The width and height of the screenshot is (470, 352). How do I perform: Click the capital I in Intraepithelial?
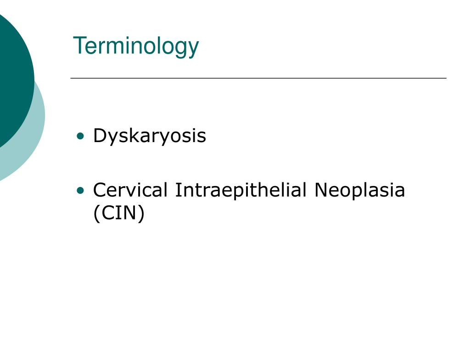pyautogui.click(x=177, y=190)
